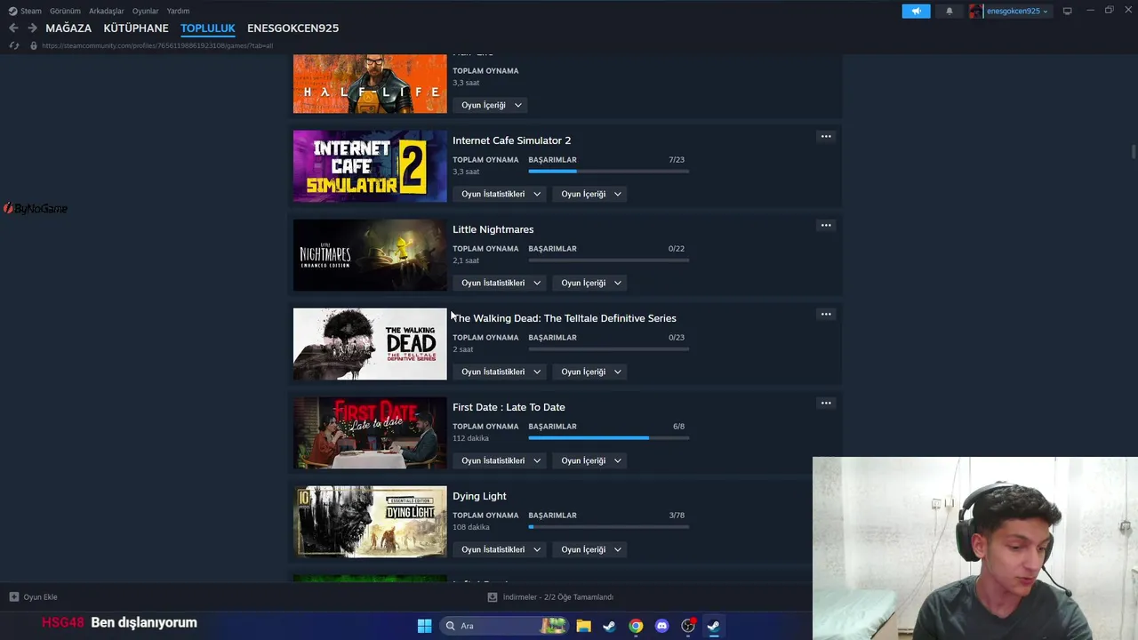Viewport: 1138px width, 640px height.
Task: Expand Oyun İstatistikleri for First Date
Action: pyautogui.click(x=501, y=460)
